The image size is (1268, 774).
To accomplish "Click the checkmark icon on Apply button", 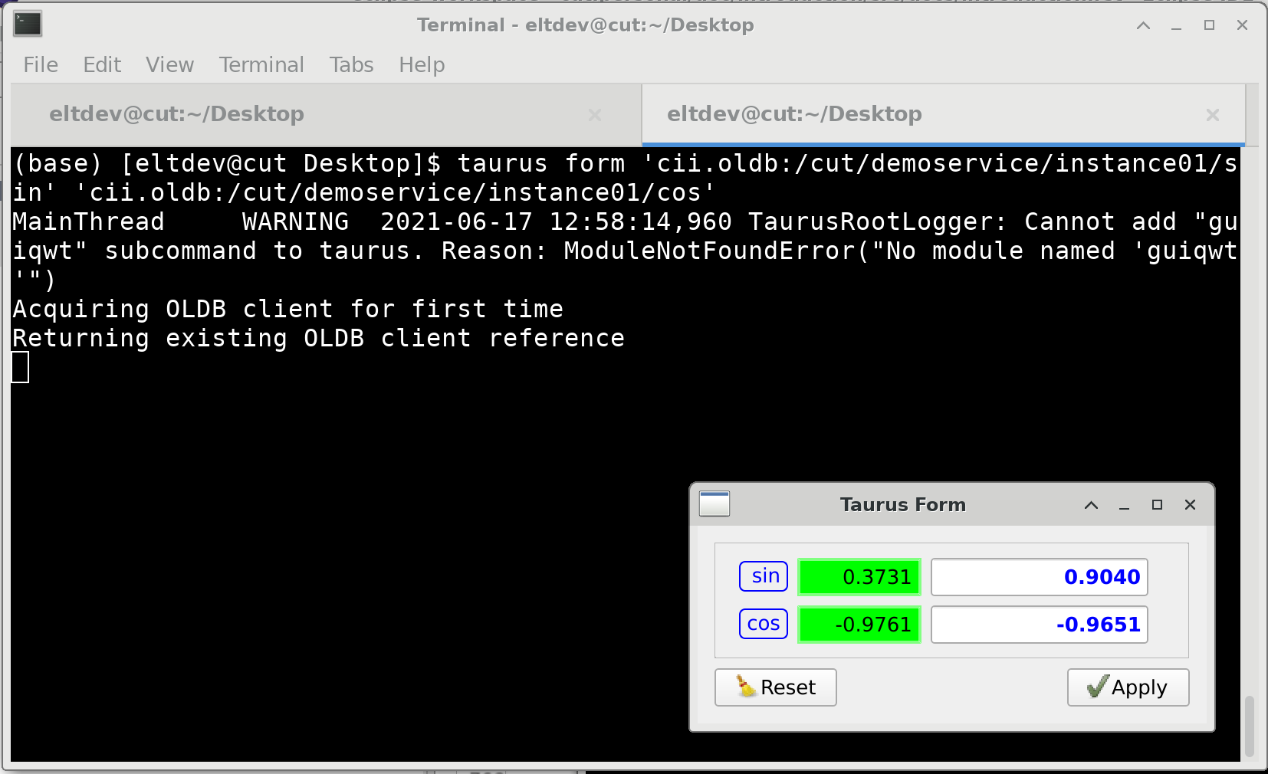I will [1096, 687].
